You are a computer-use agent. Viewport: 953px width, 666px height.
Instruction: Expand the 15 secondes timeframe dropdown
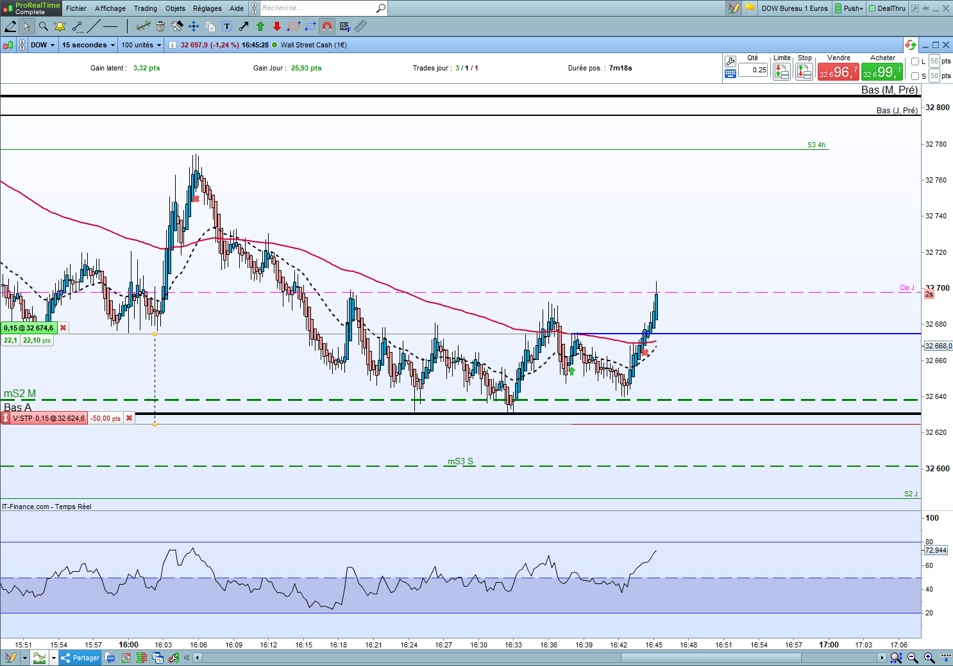[x=89, y=45]
